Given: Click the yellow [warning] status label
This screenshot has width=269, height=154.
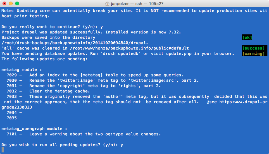Looking at the screenshot, I should (253, 54).
